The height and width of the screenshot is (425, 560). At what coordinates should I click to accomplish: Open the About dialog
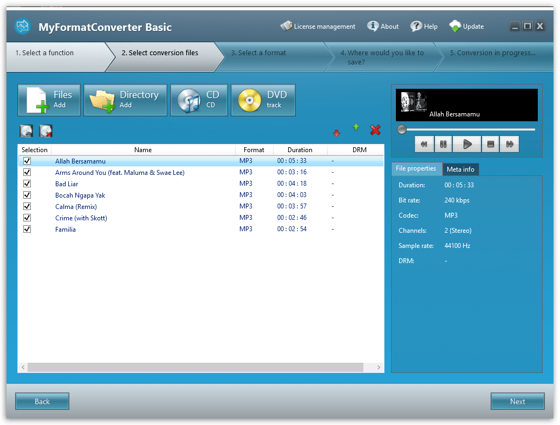pos(383,27)
